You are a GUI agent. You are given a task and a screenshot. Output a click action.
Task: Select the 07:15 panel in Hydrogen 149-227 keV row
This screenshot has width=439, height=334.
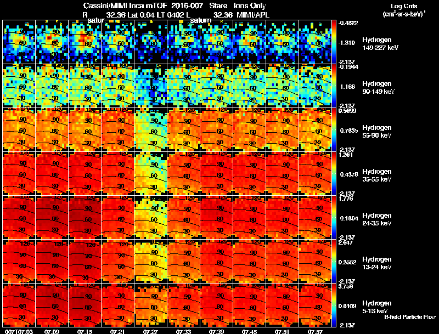coord(85,42)
